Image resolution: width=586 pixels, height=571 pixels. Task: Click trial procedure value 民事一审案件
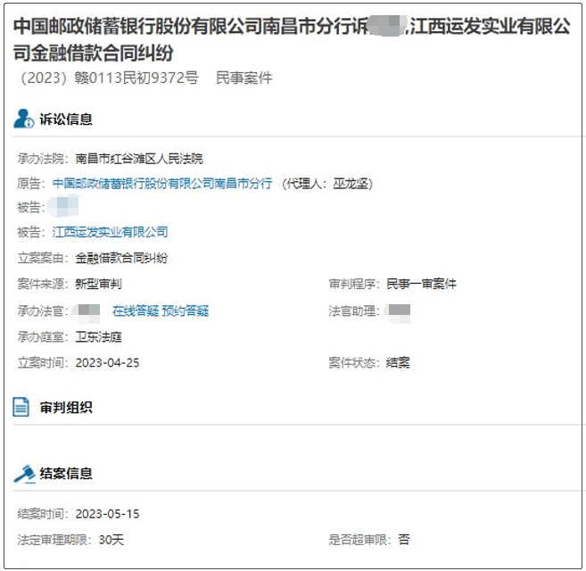[421, 284]
